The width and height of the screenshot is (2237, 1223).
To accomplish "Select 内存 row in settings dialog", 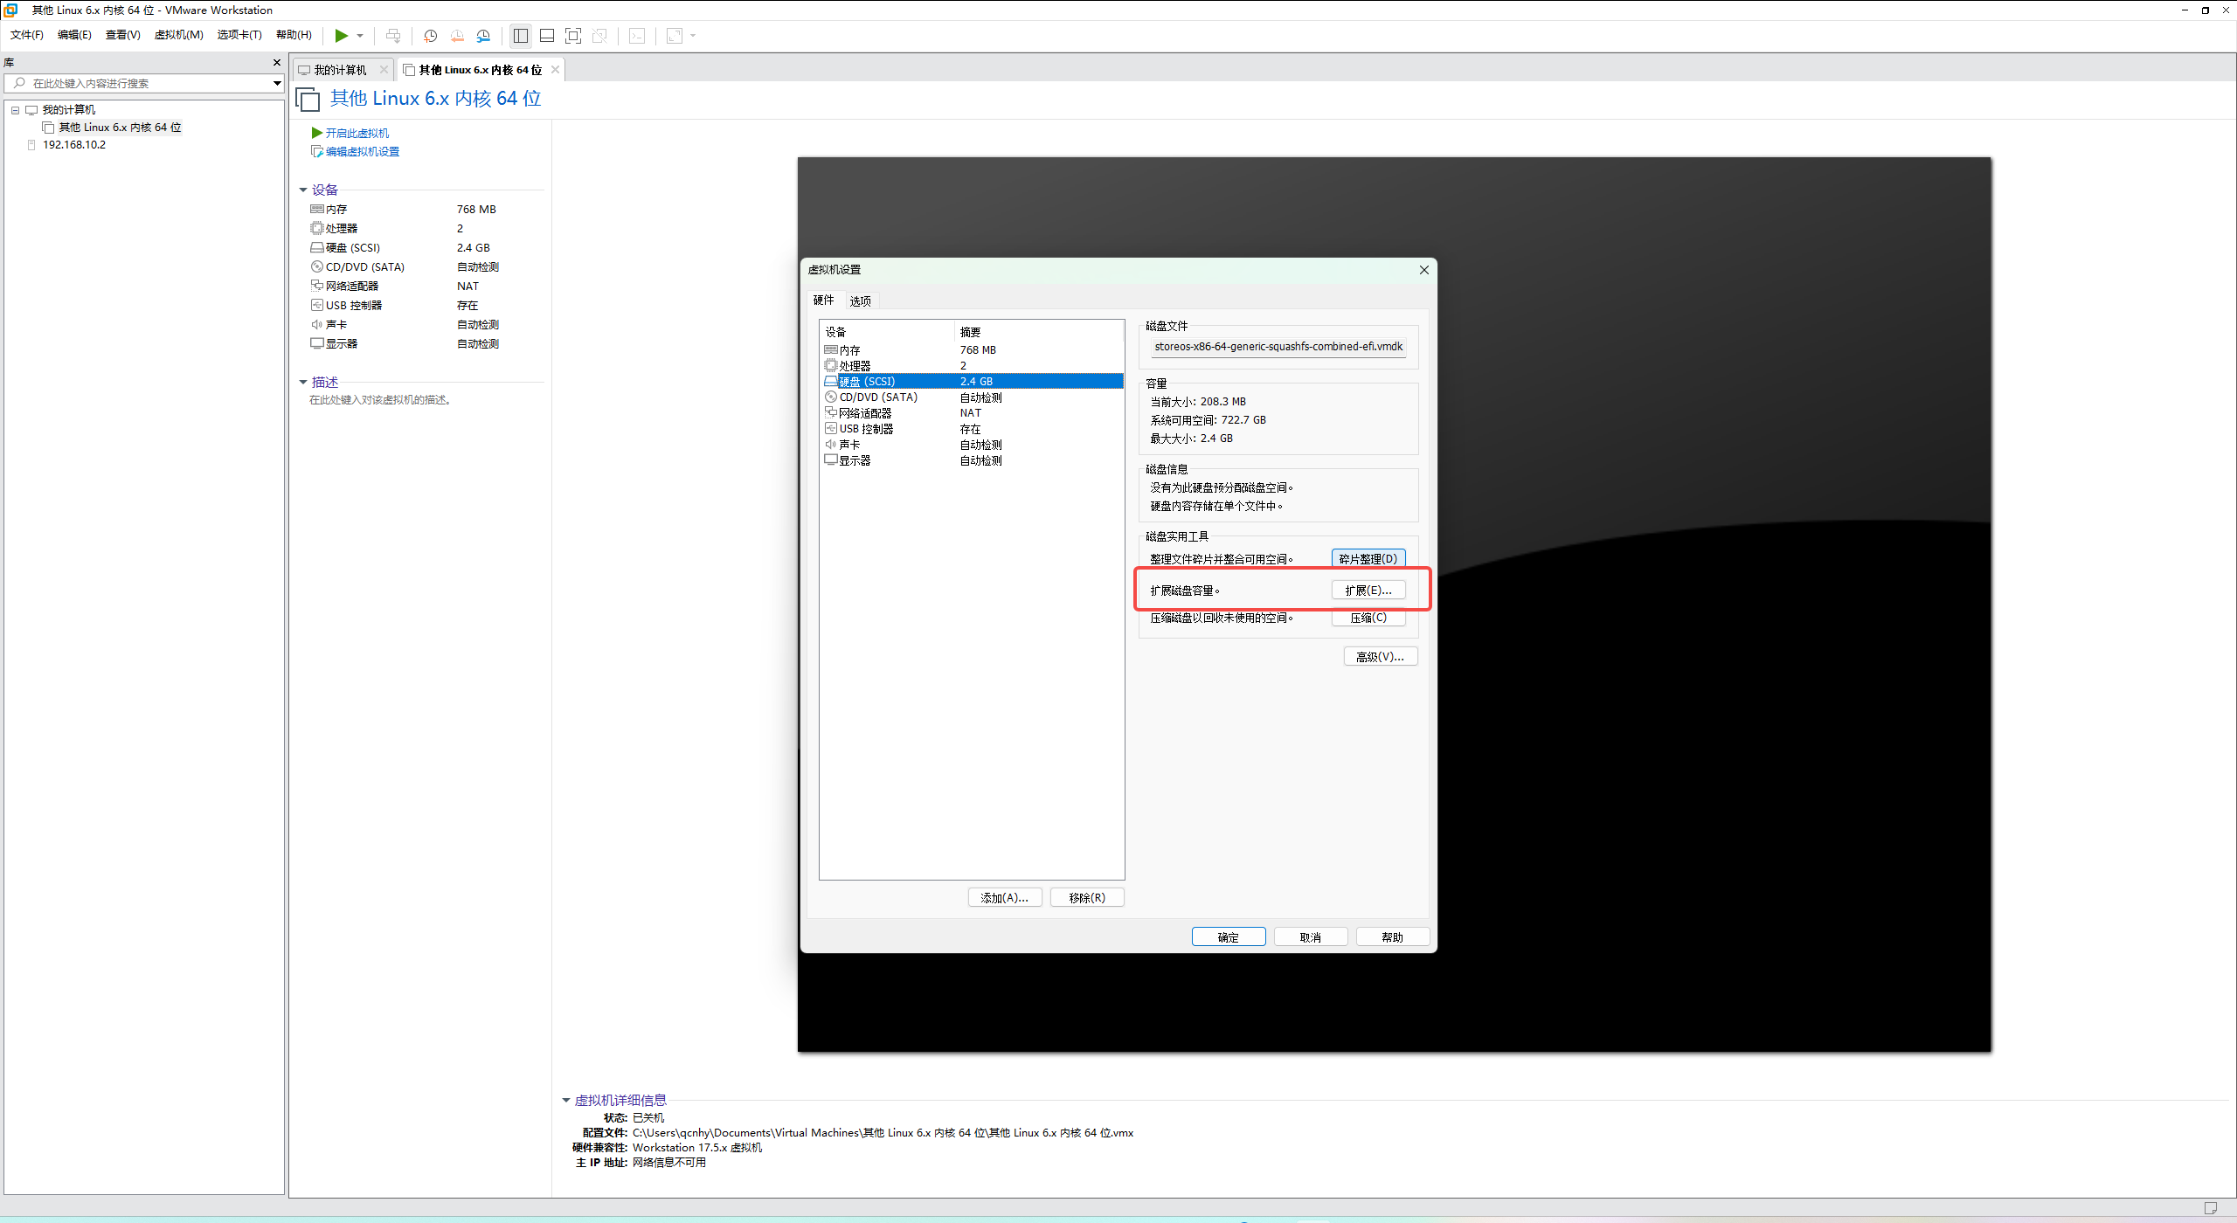I will tap(972, 350).
